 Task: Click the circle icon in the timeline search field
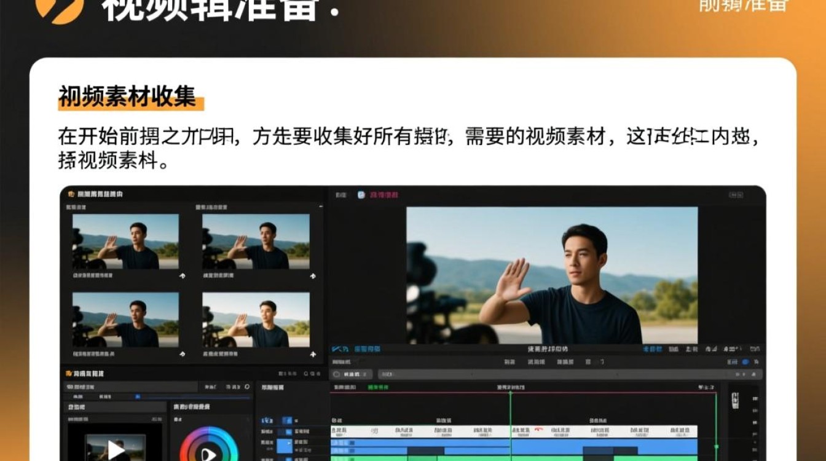[336, 374]
